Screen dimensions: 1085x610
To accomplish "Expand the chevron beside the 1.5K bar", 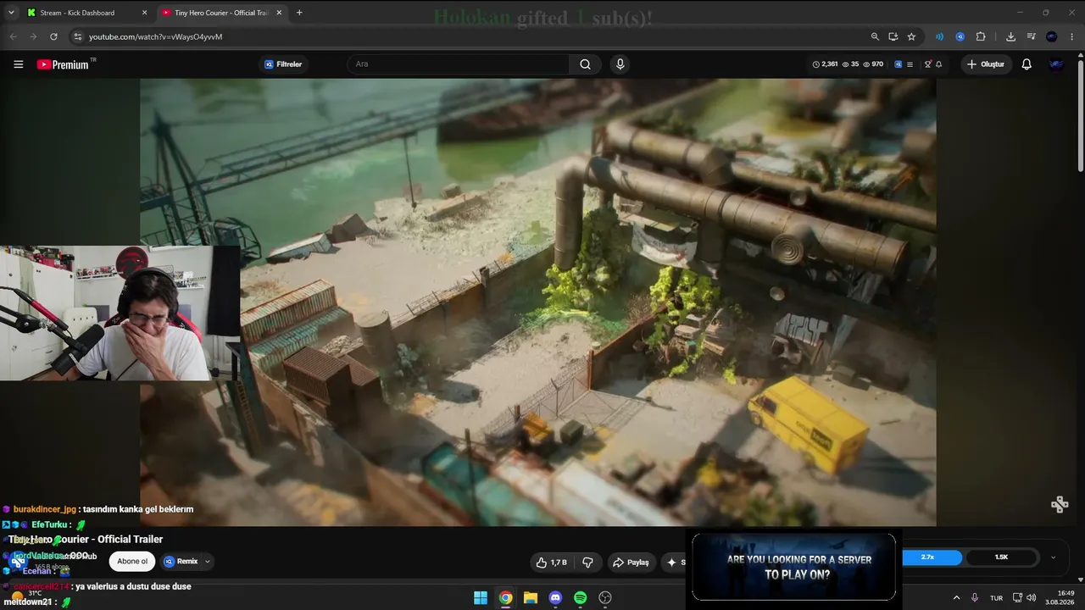I will [1054, 557].
